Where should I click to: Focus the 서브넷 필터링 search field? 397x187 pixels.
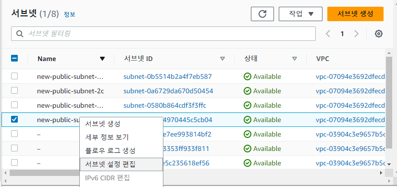[163, 34]
